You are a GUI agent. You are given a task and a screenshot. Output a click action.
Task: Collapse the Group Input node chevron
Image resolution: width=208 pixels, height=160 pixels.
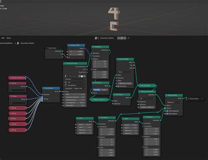[x=47, y=48]
